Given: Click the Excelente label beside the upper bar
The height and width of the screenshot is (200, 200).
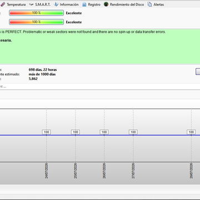Looking at the screenshot, I should pos(74,13).
